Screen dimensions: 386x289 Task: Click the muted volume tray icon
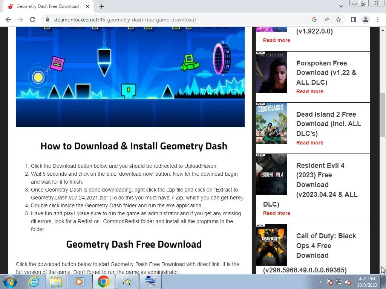(x=348, y=282)
